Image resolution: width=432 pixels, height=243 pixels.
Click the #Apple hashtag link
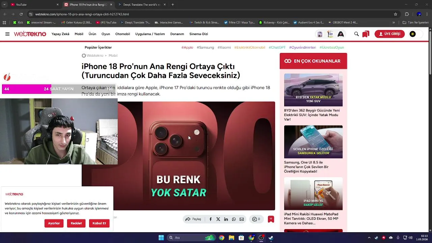187,47
